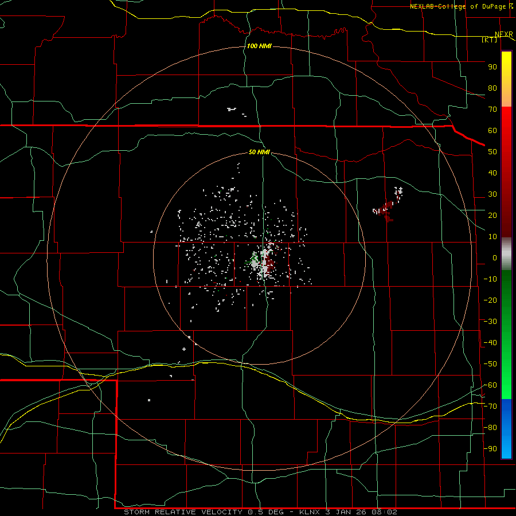Viewport: 516px width, 516px height.
Task: Click the -40 value on velocity scale
Action: (490, 343)
